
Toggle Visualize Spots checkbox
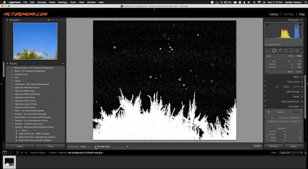(x=95, y=146)
